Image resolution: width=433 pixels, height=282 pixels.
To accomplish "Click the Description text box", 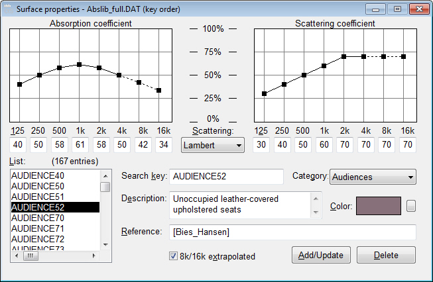I will 240,205.
